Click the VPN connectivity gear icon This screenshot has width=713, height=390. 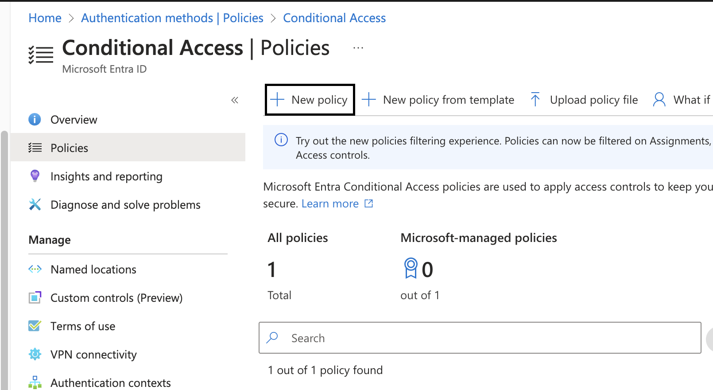[35, 354]
